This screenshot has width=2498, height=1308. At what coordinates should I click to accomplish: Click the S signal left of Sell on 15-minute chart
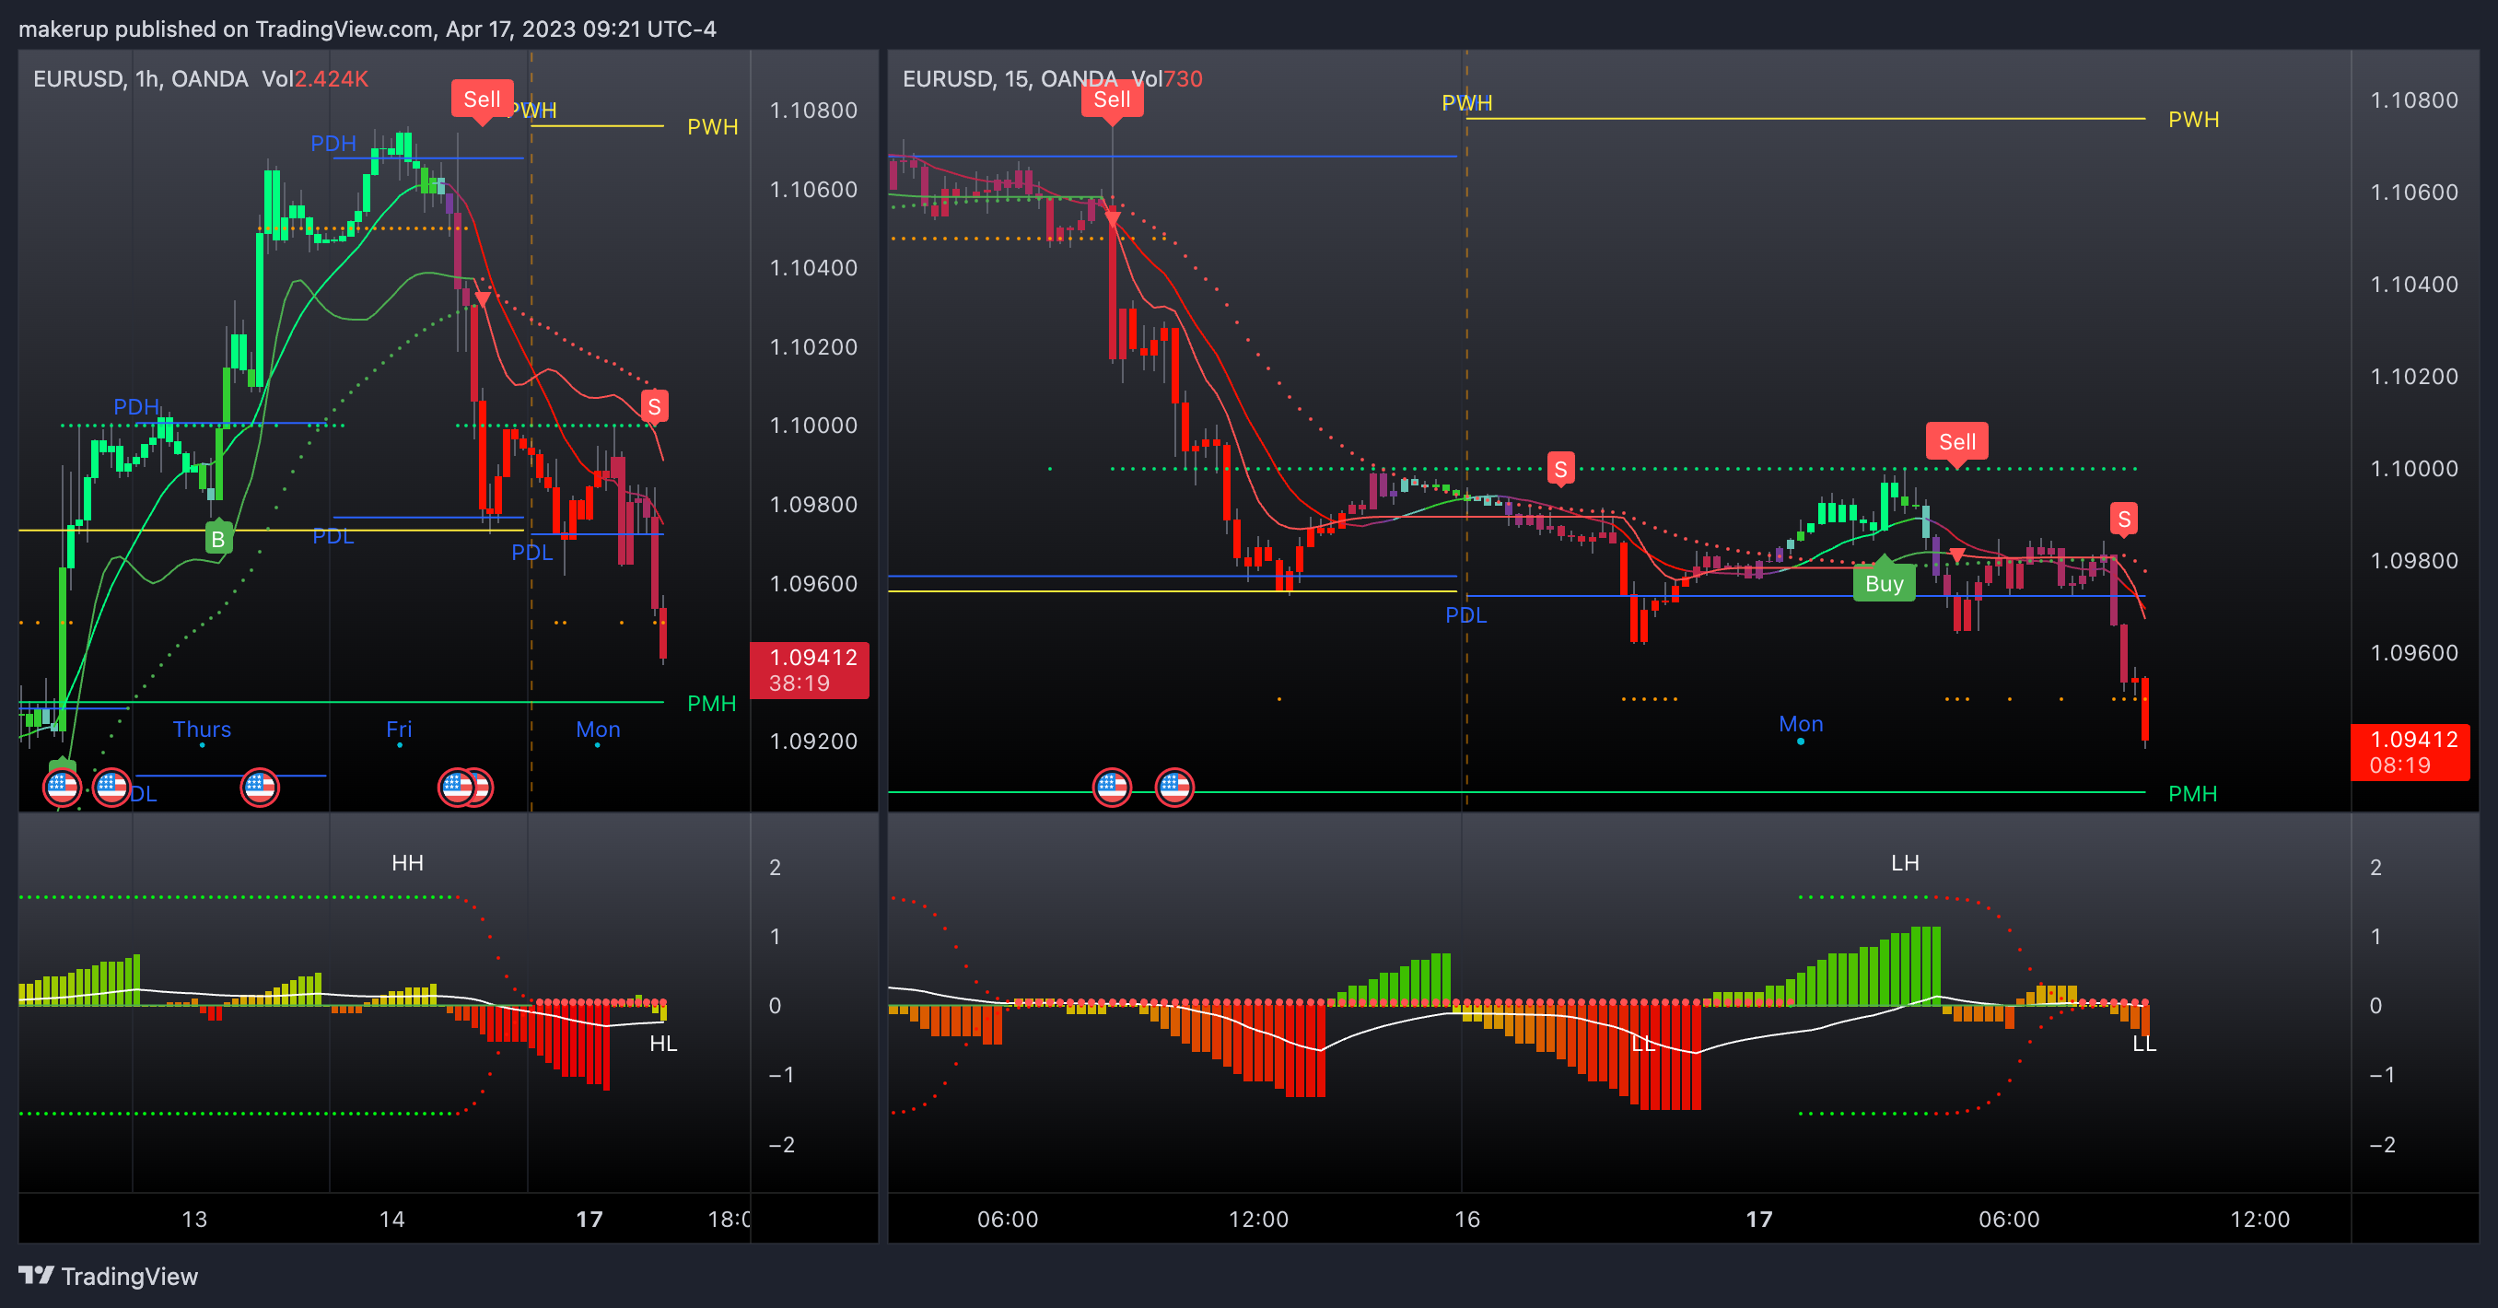[x=1560, y=469]
